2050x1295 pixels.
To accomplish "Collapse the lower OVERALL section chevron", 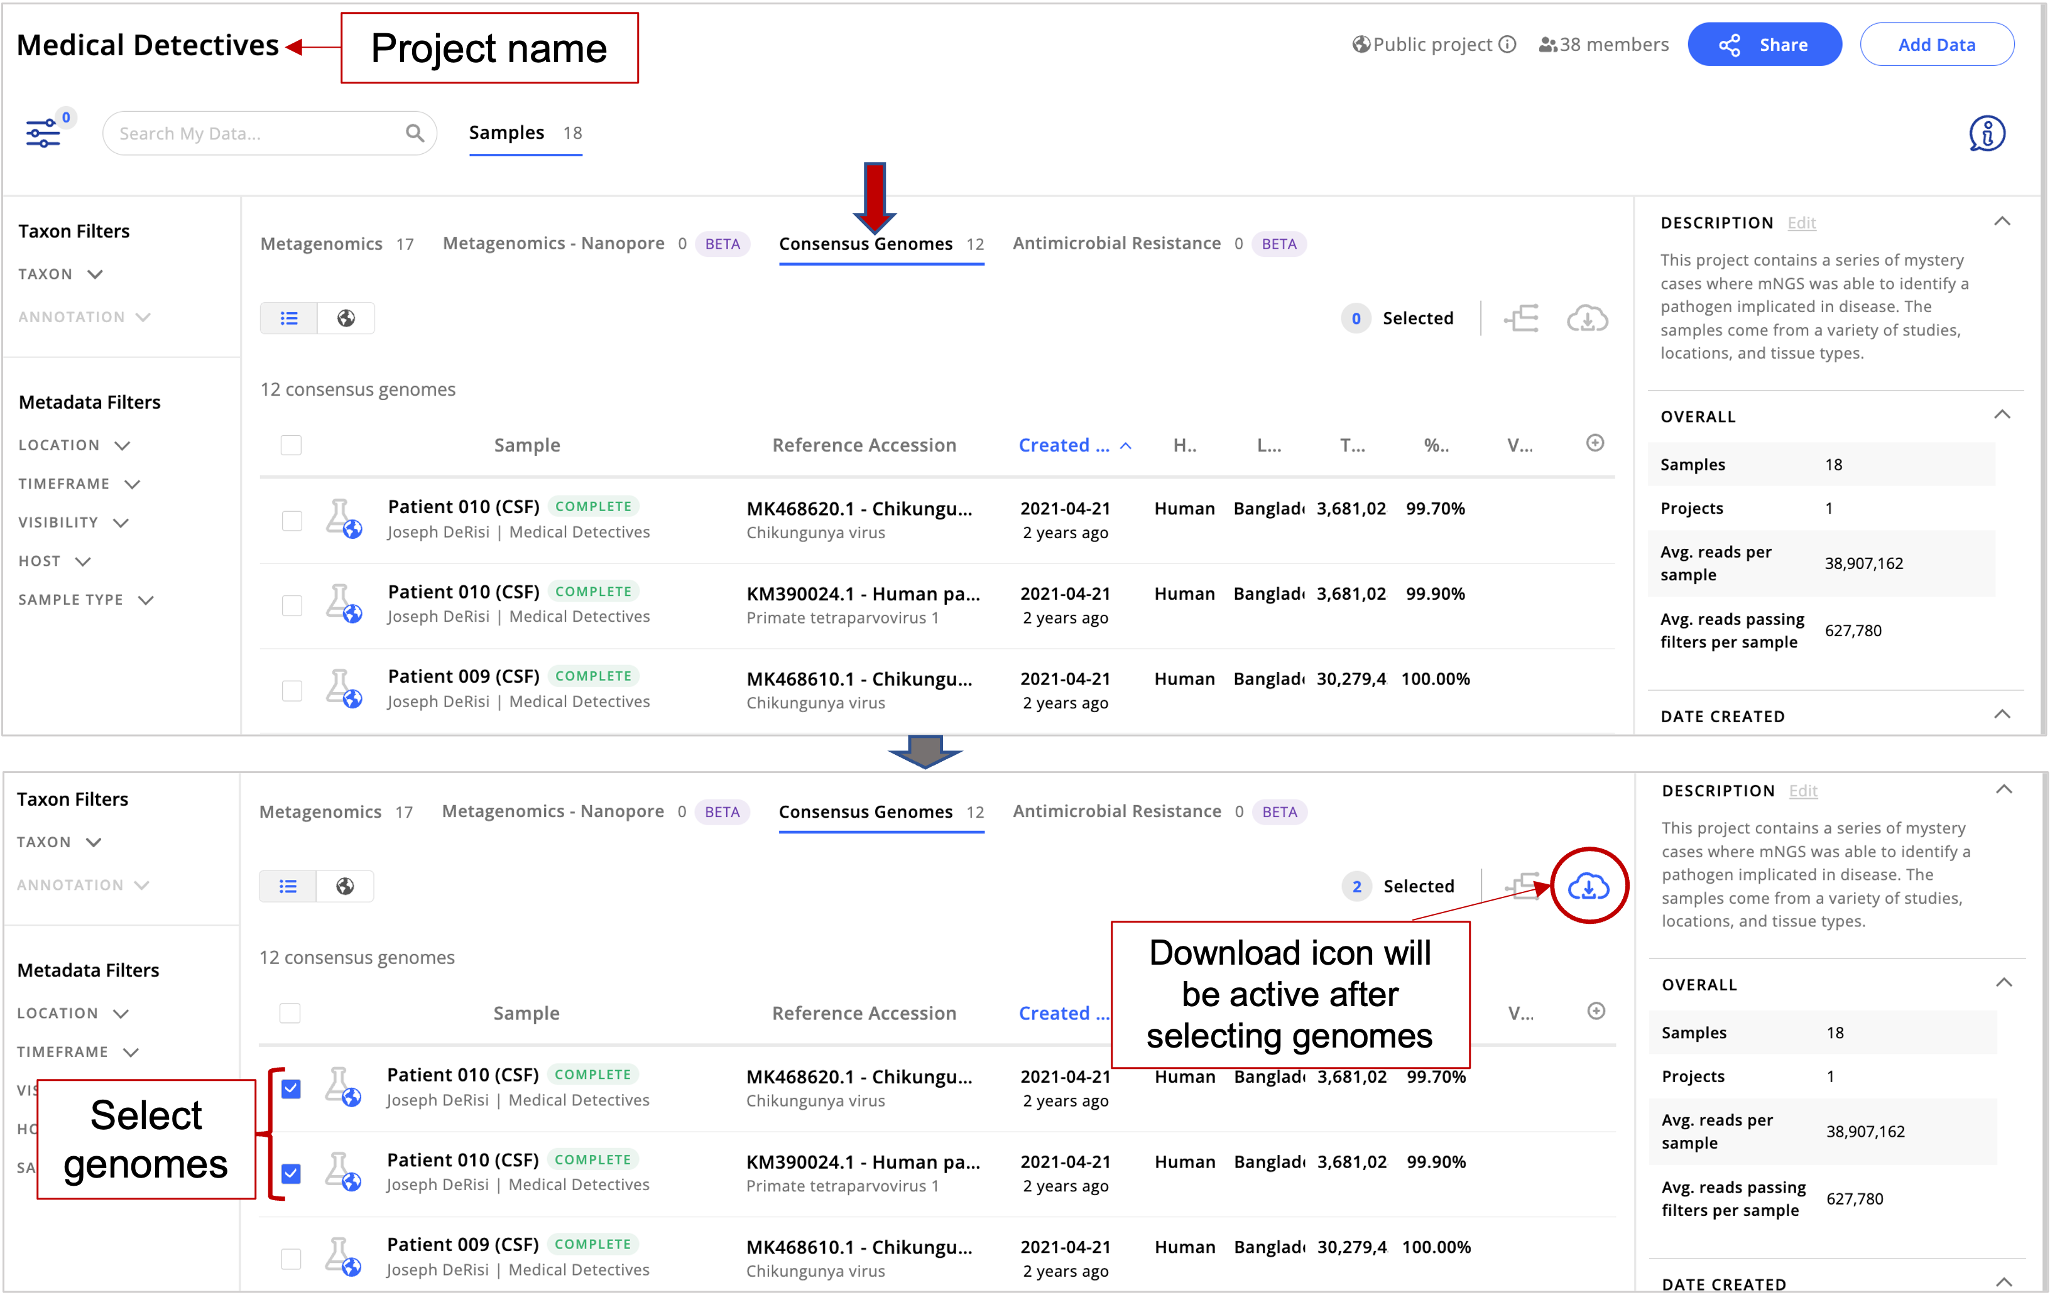I will (x=2004, y=983).
